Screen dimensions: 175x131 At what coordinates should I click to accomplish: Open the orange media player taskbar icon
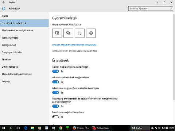click(39, 128)
